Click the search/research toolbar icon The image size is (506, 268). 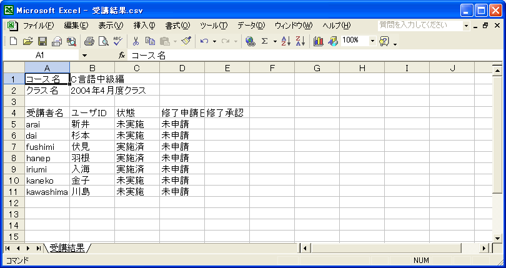[x=71, y=41]
